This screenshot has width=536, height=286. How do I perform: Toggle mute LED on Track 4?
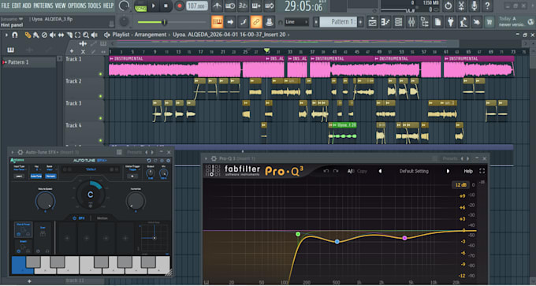pyautogui.click(x=101, y=140)
